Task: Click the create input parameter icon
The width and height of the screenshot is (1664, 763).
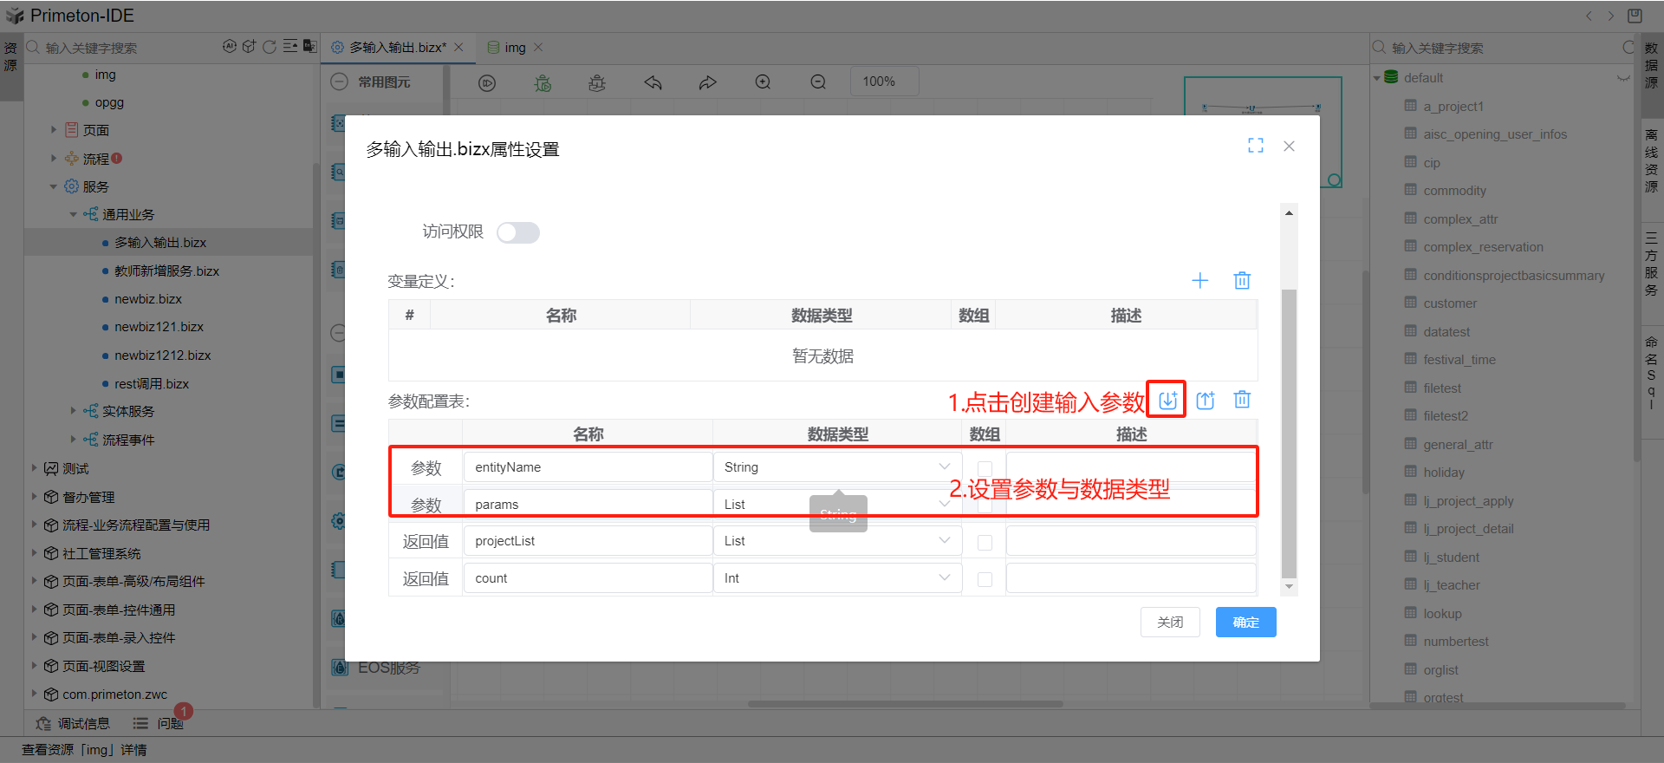Action: tap(1167, 400)
